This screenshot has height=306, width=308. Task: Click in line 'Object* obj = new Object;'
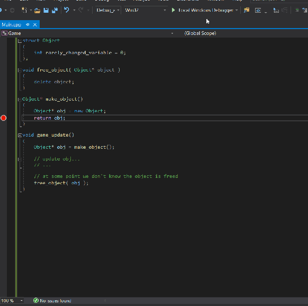pyautogui.click(x=70, y=111)
